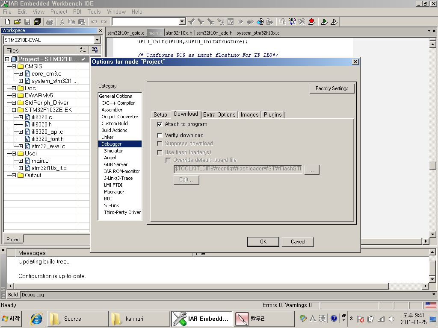438x328 pixels.
Task: Click the Factory Settings button
Action: pos(332,88)
